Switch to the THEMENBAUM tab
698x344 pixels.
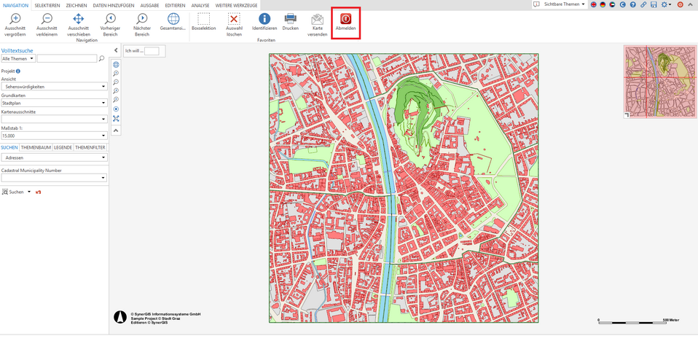36,147
